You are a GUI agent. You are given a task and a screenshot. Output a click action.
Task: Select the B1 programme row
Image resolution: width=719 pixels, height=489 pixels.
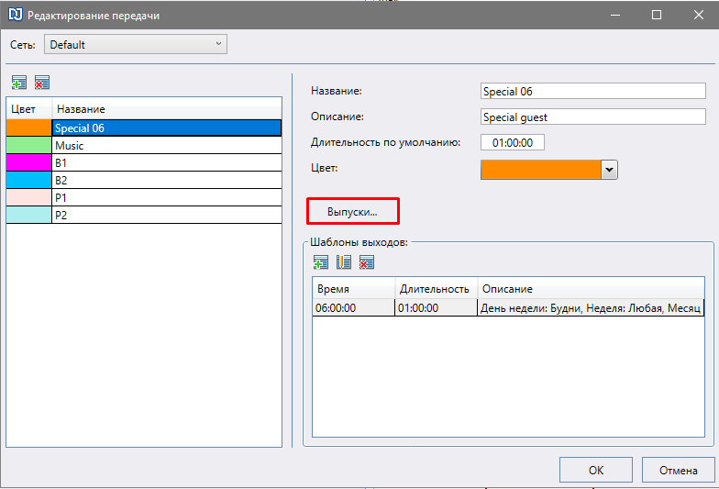(x=144, y=163)
